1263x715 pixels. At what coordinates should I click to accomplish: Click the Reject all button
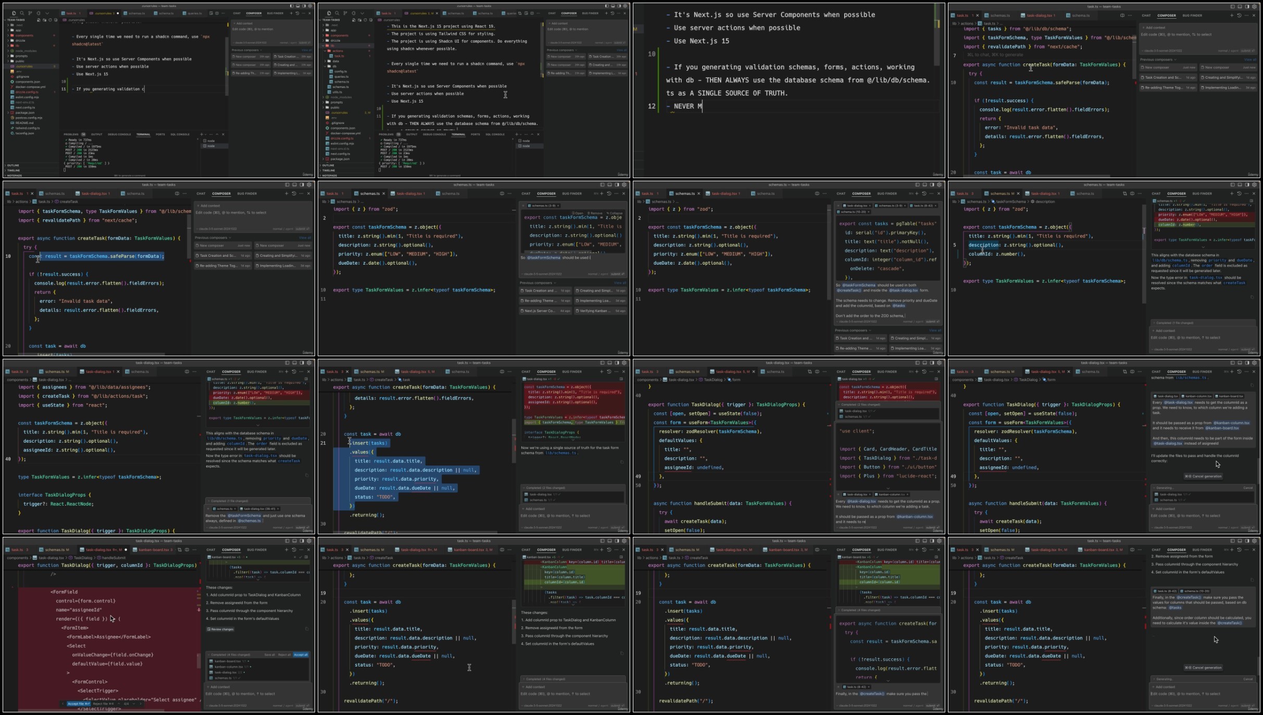(x=284, y=655)
